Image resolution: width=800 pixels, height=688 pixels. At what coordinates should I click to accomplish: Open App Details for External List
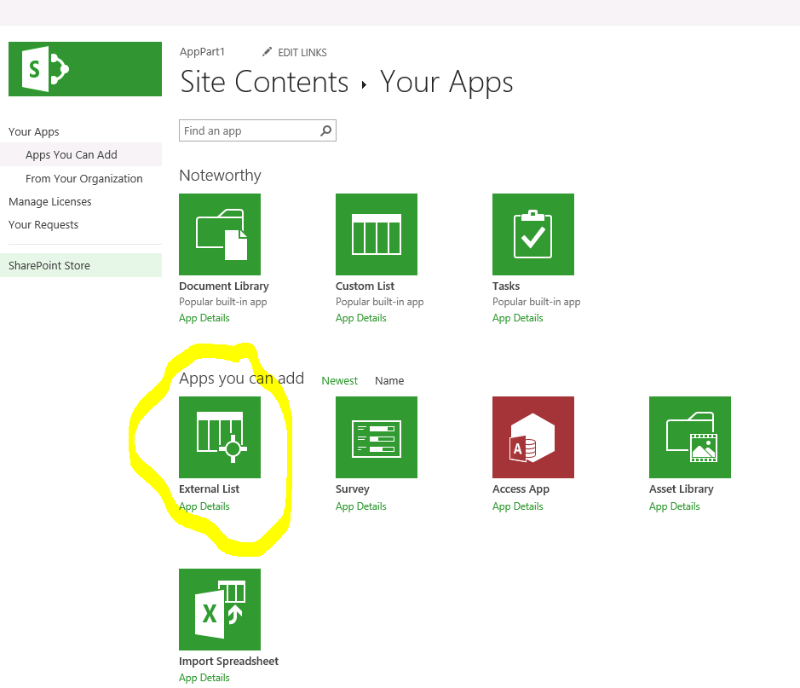204,506
